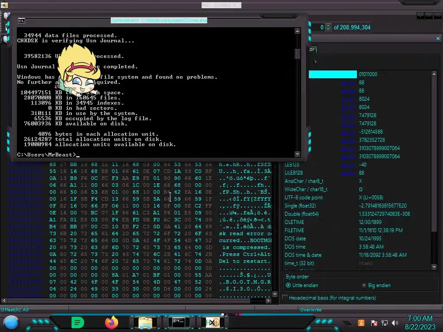Screen dimensions: 443x332
Task: Click Data inspector scroll down arrow
Action: 434,267
